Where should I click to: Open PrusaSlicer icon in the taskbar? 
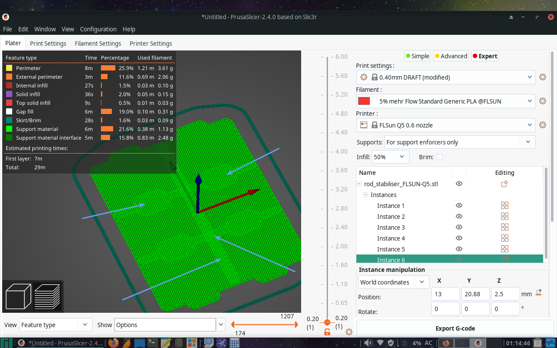tap(21, 343)
